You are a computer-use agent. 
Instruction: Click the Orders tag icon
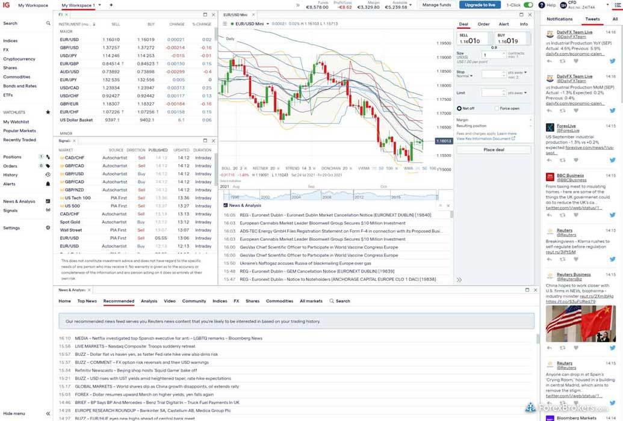point(48,166)
